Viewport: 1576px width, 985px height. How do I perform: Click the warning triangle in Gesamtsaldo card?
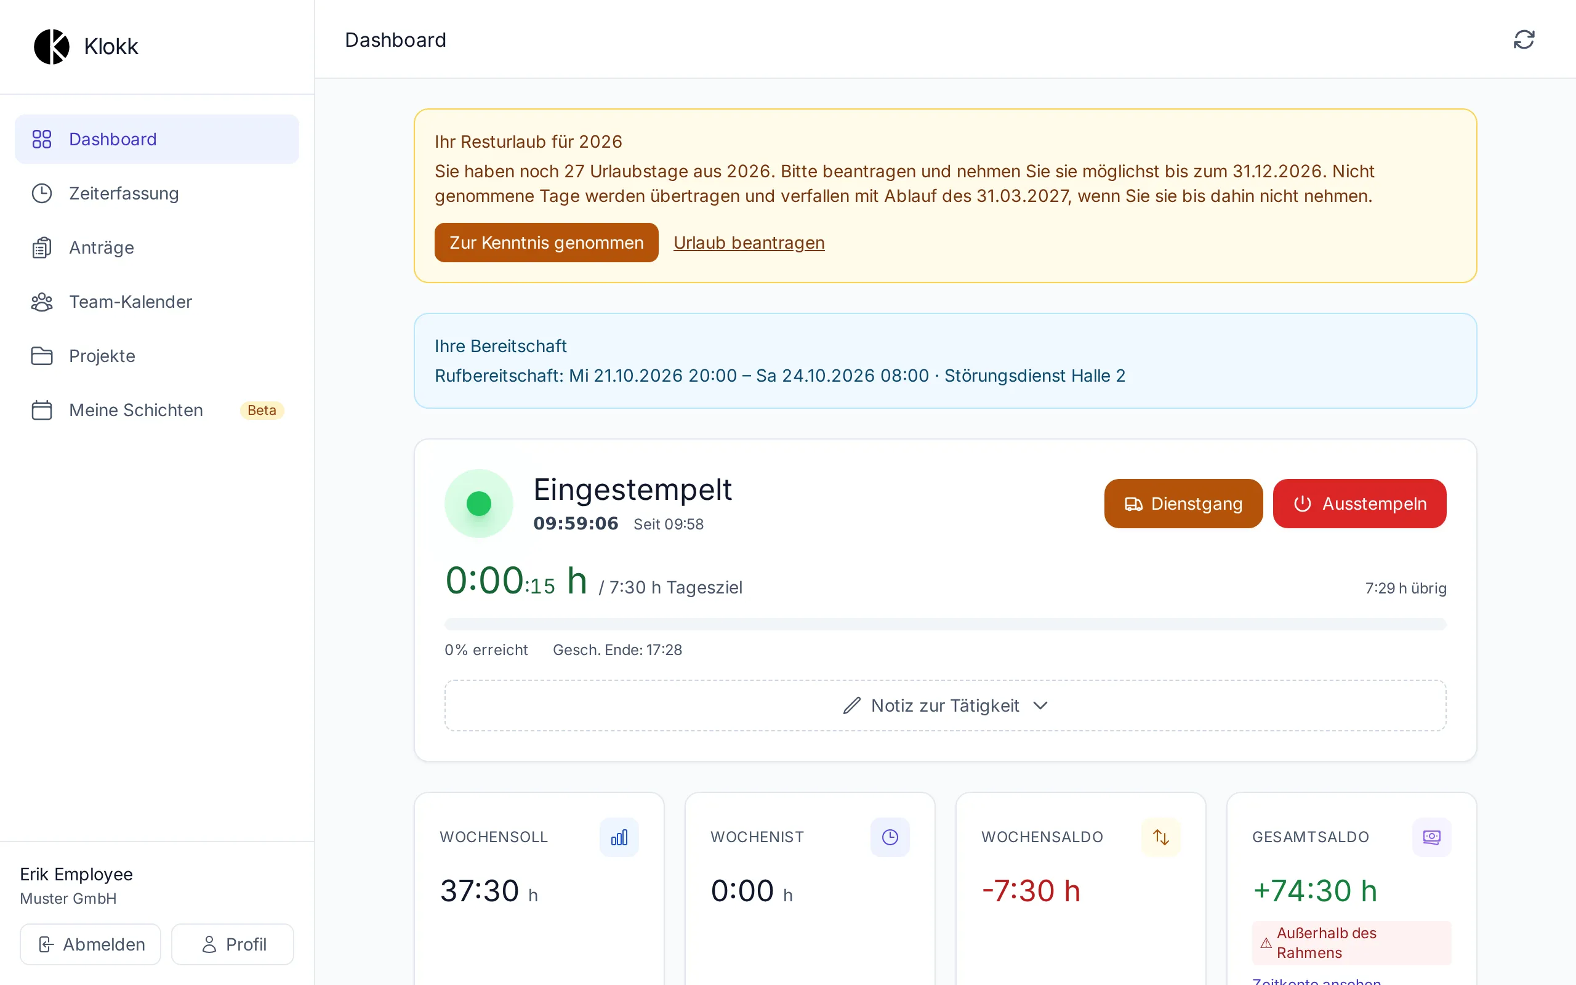[1265, 943]
